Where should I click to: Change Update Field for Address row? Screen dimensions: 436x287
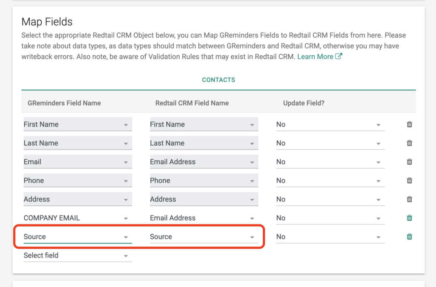tap(330, 199)
